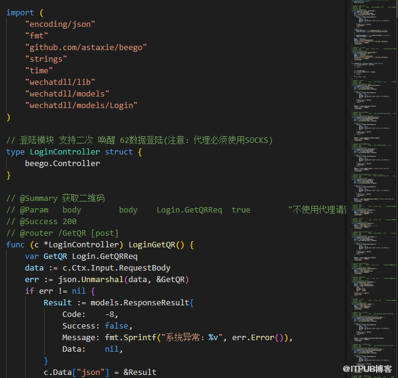Click the var GetQR Login.GetQRReq line
This screenshot has height=378, width=398.
click(81, 256)
